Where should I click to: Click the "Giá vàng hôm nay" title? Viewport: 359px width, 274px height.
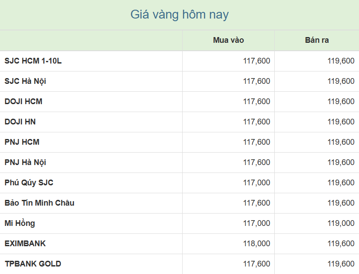pos(179,15)
